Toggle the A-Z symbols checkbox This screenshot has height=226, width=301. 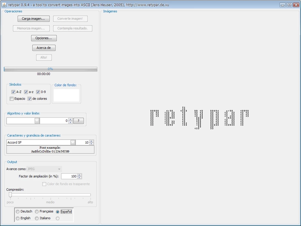pyautogui.click(x=13, y=92)
